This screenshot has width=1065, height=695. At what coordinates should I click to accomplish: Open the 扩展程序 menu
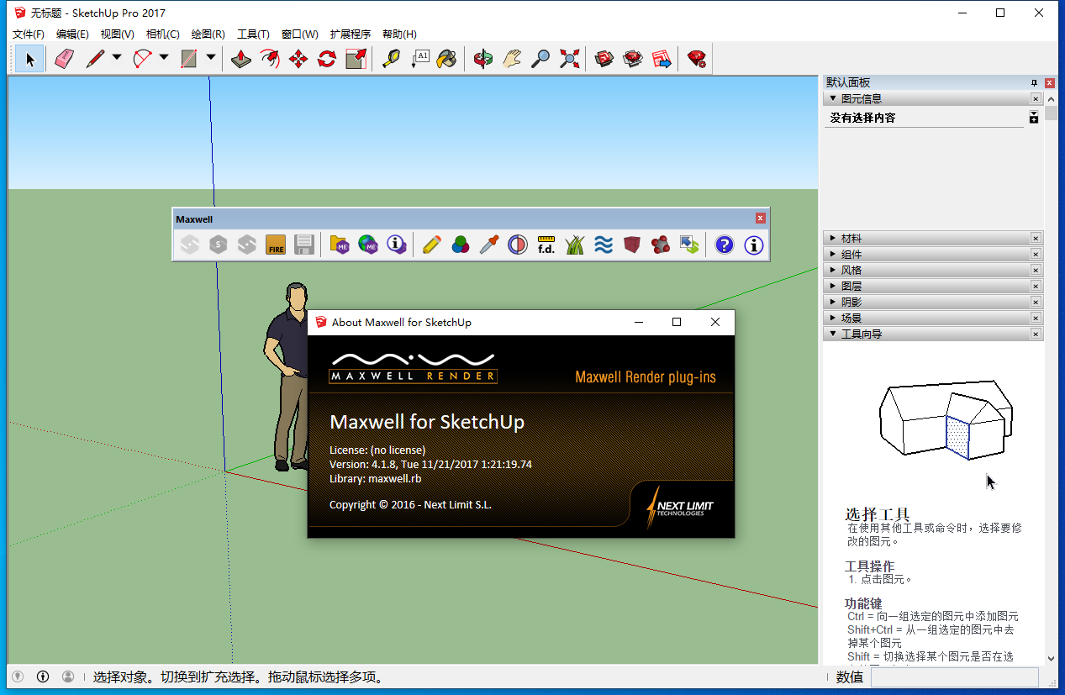tap(351, 34)
